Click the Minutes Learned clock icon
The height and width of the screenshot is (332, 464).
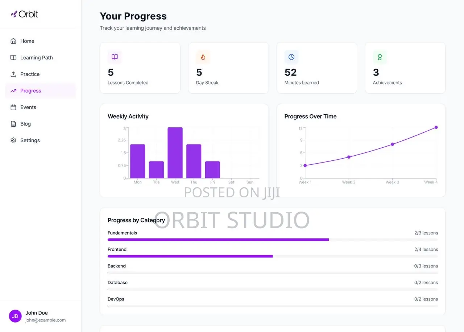tap(291, 57)
